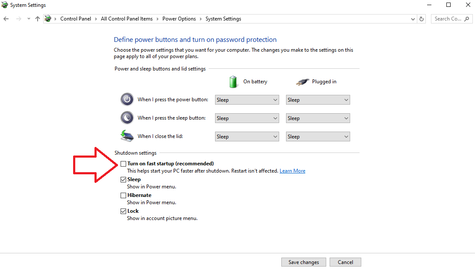
Task: Click the up one level arrow
Action: coord(38,19)
